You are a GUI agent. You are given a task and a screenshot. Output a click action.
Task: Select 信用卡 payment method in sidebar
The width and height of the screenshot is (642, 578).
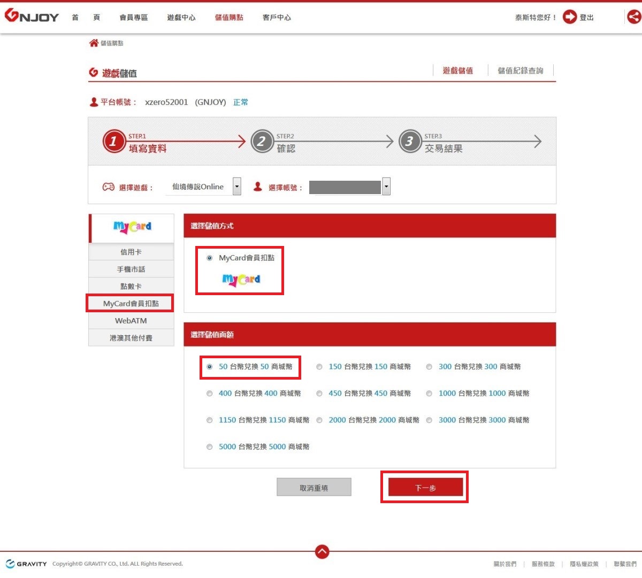131,252
